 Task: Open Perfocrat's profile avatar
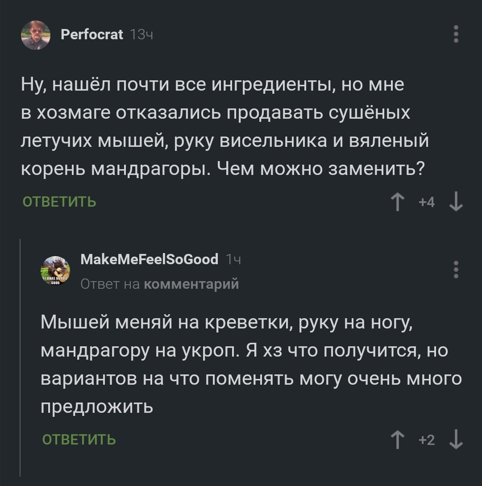(x=36, y=35)
